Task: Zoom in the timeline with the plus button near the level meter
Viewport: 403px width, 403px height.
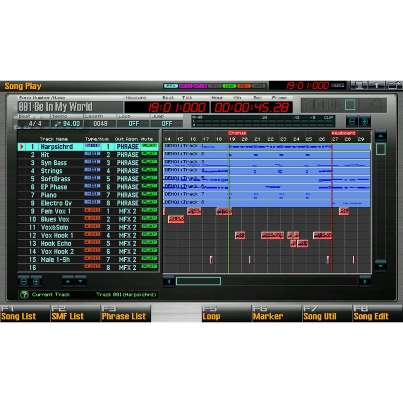Action: [x=365, y=121]
